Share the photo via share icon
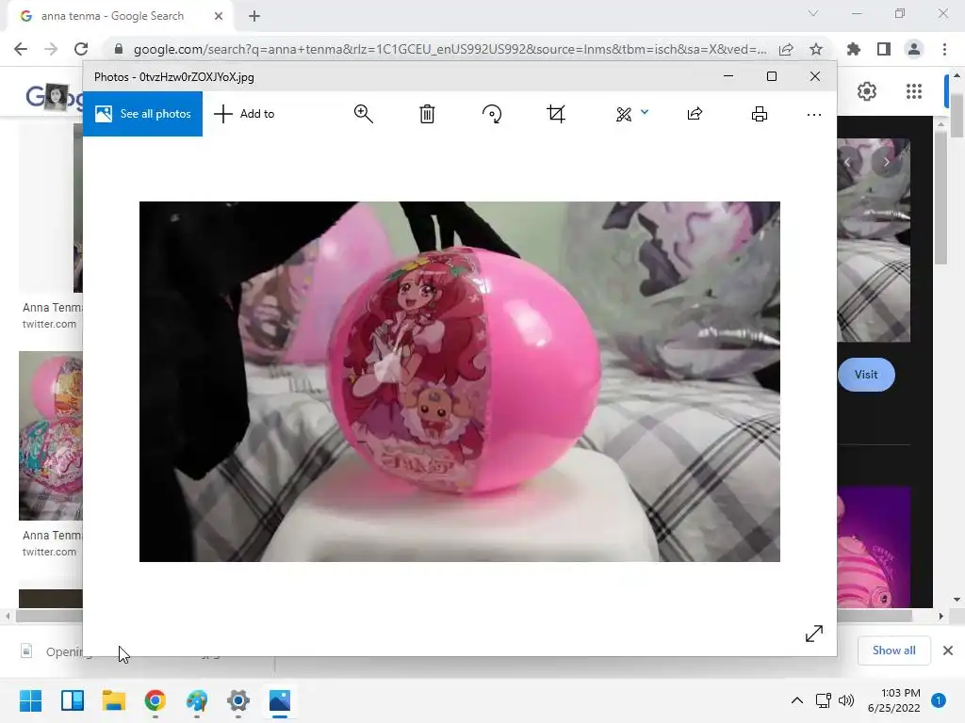965x723 pixels. (x=695, y=114)
